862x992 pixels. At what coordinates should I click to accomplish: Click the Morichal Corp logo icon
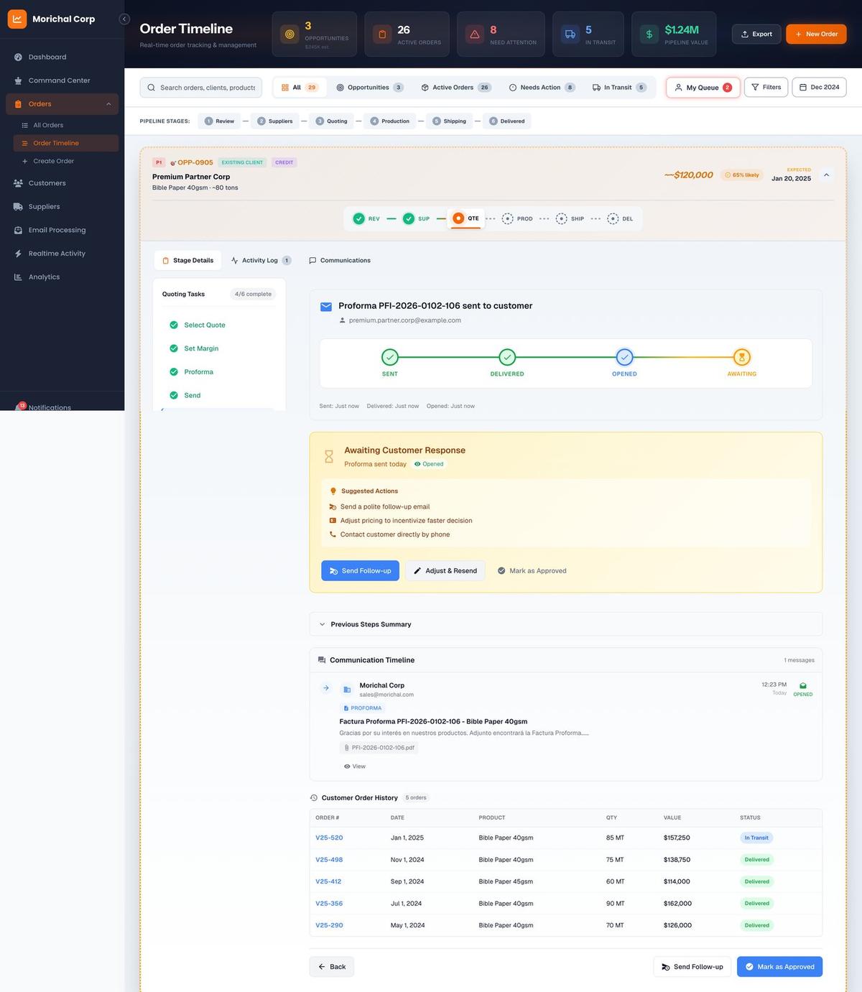17,19
